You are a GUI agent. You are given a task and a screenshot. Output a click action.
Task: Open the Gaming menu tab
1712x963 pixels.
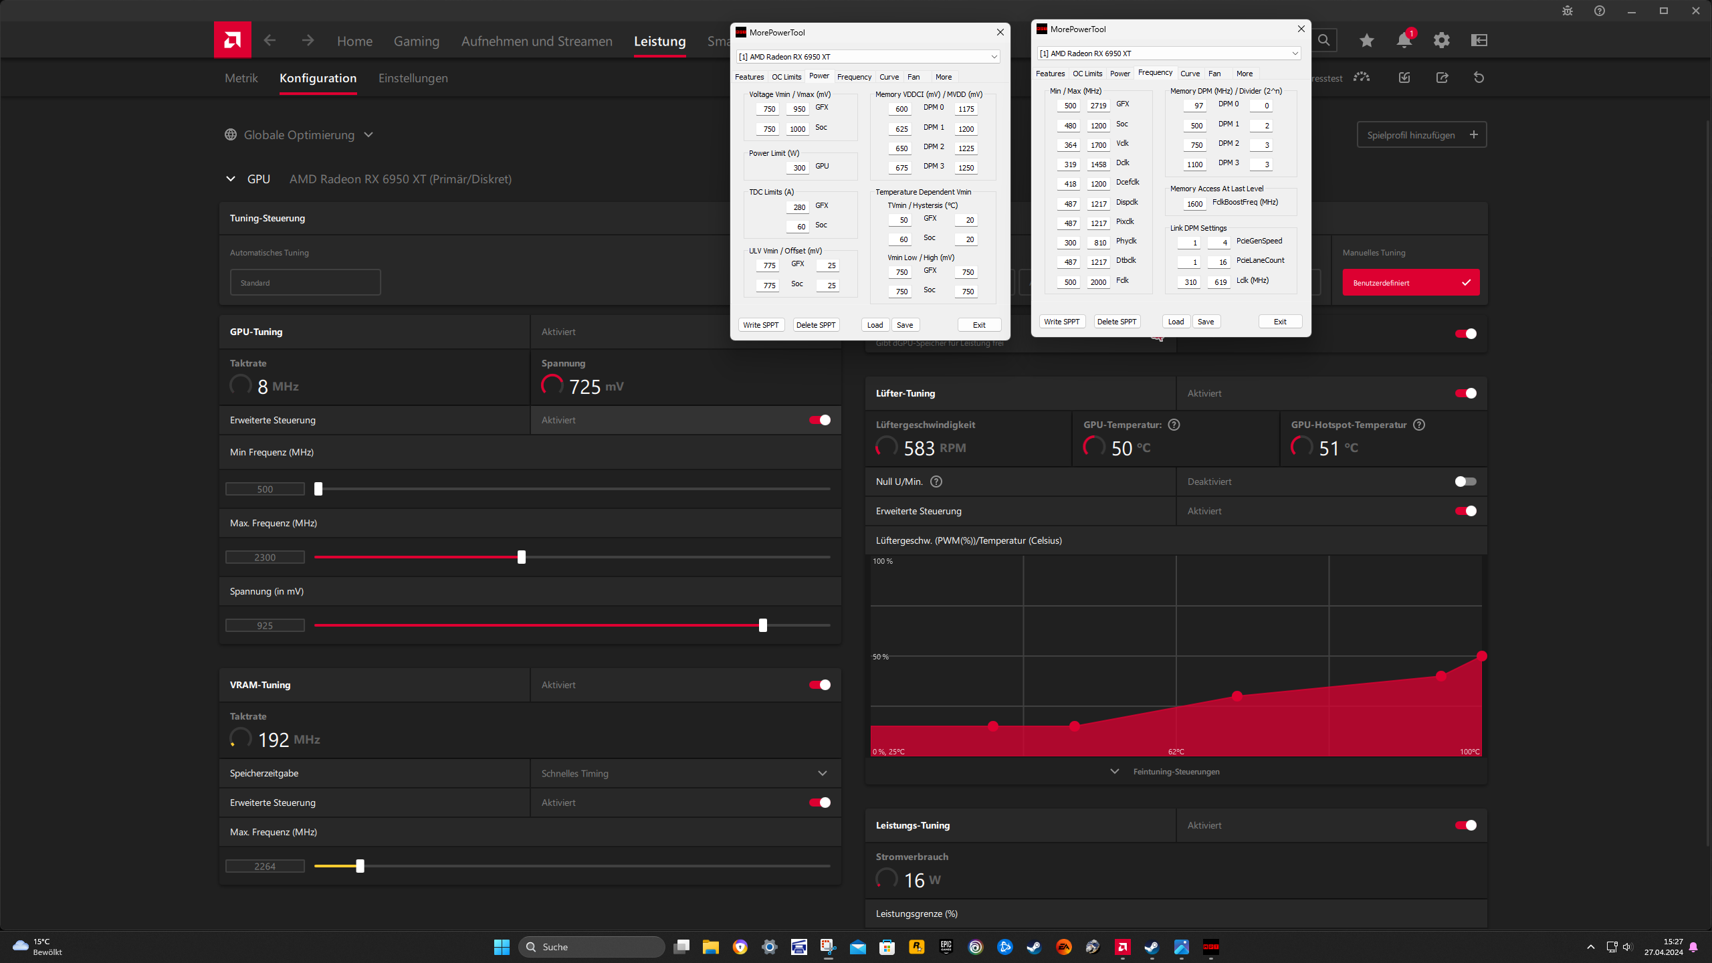pos(416,41)
